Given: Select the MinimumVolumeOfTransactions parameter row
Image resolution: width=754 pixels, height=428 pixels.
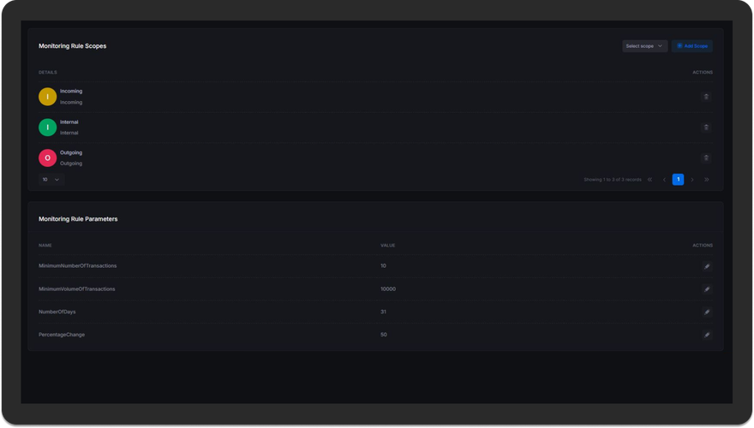Looking at the screenshot, I should 375,289.
